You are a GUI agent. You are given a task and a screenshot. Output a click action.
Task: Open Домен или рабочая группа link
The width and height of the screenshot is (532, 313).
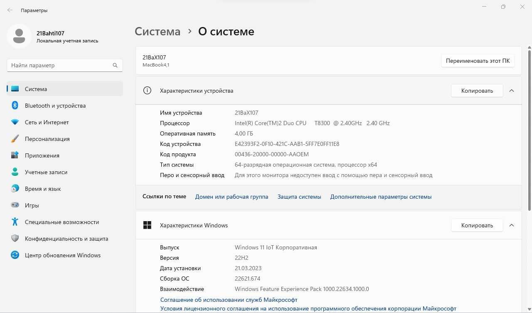[232, 197]
